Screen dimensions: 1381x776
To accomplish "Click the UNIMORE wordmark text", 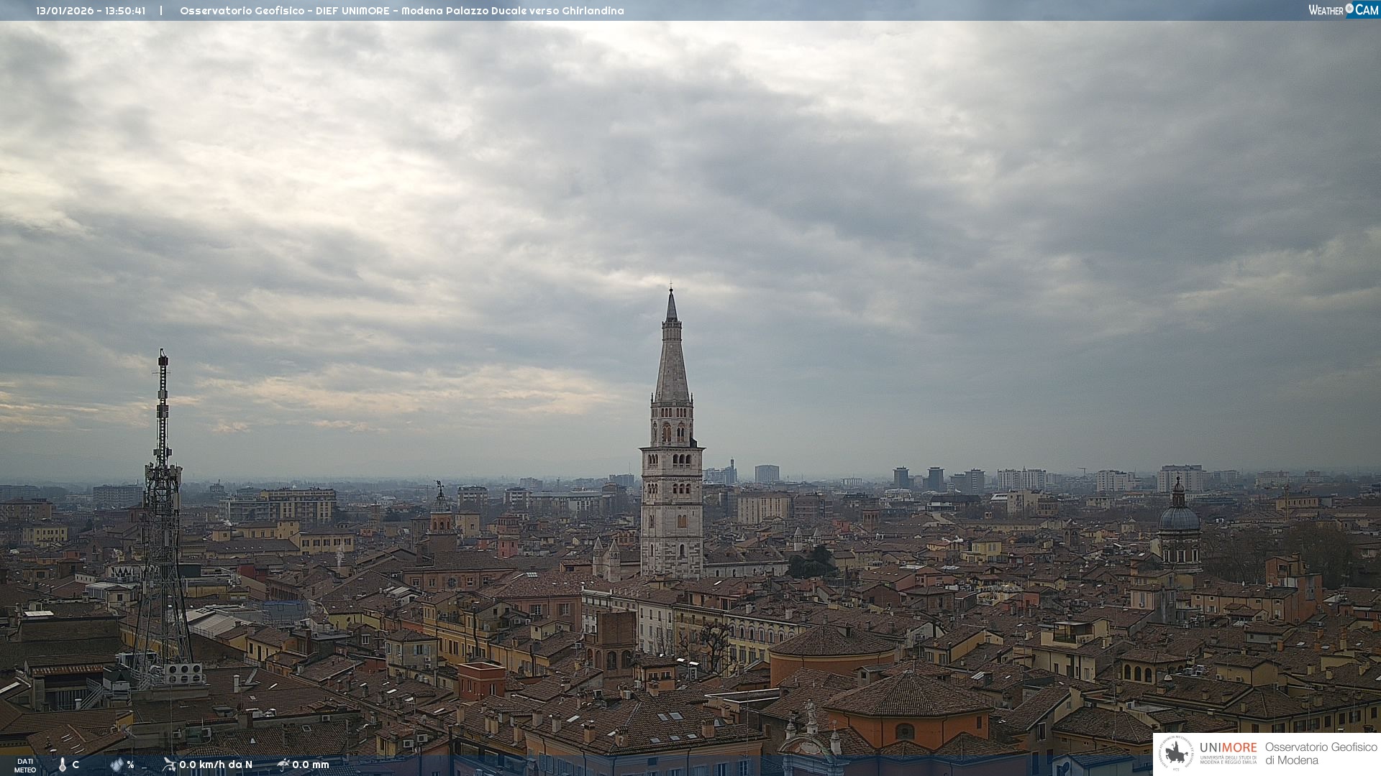I will (1228, 748).
